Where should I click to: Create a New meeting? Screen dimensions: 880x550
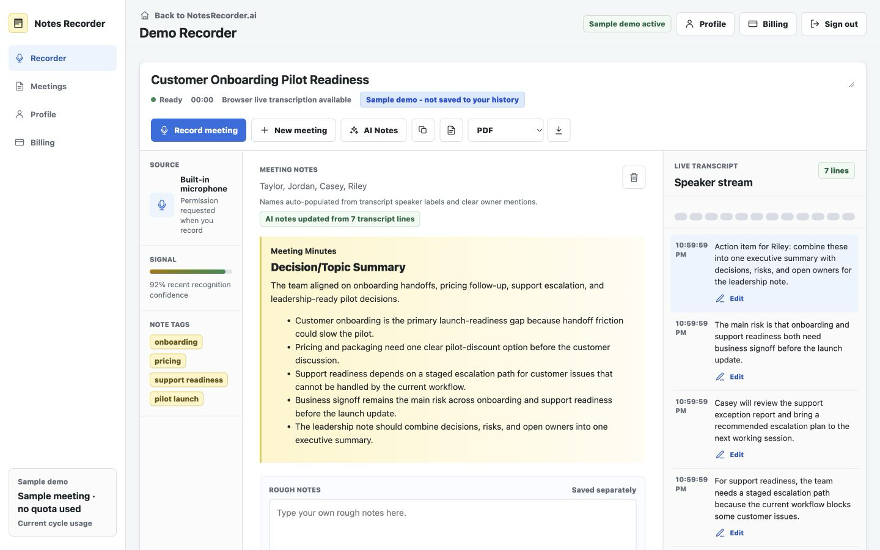tap(293, 130)
